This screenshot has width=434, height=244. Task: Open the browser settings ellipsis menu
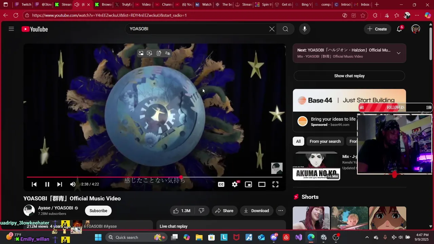(417, 15)
